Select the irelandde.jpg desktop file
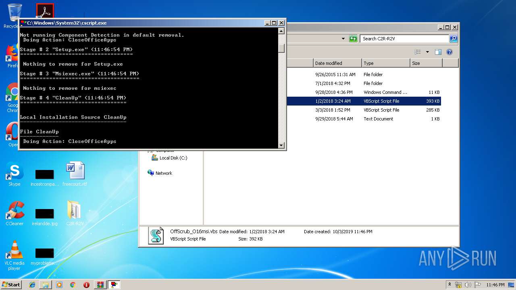 44,217
